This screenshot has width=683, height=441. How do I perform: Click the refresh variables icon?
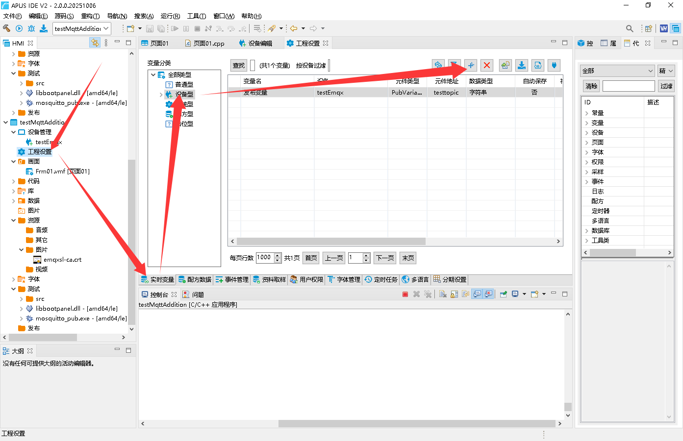(438, 65)
